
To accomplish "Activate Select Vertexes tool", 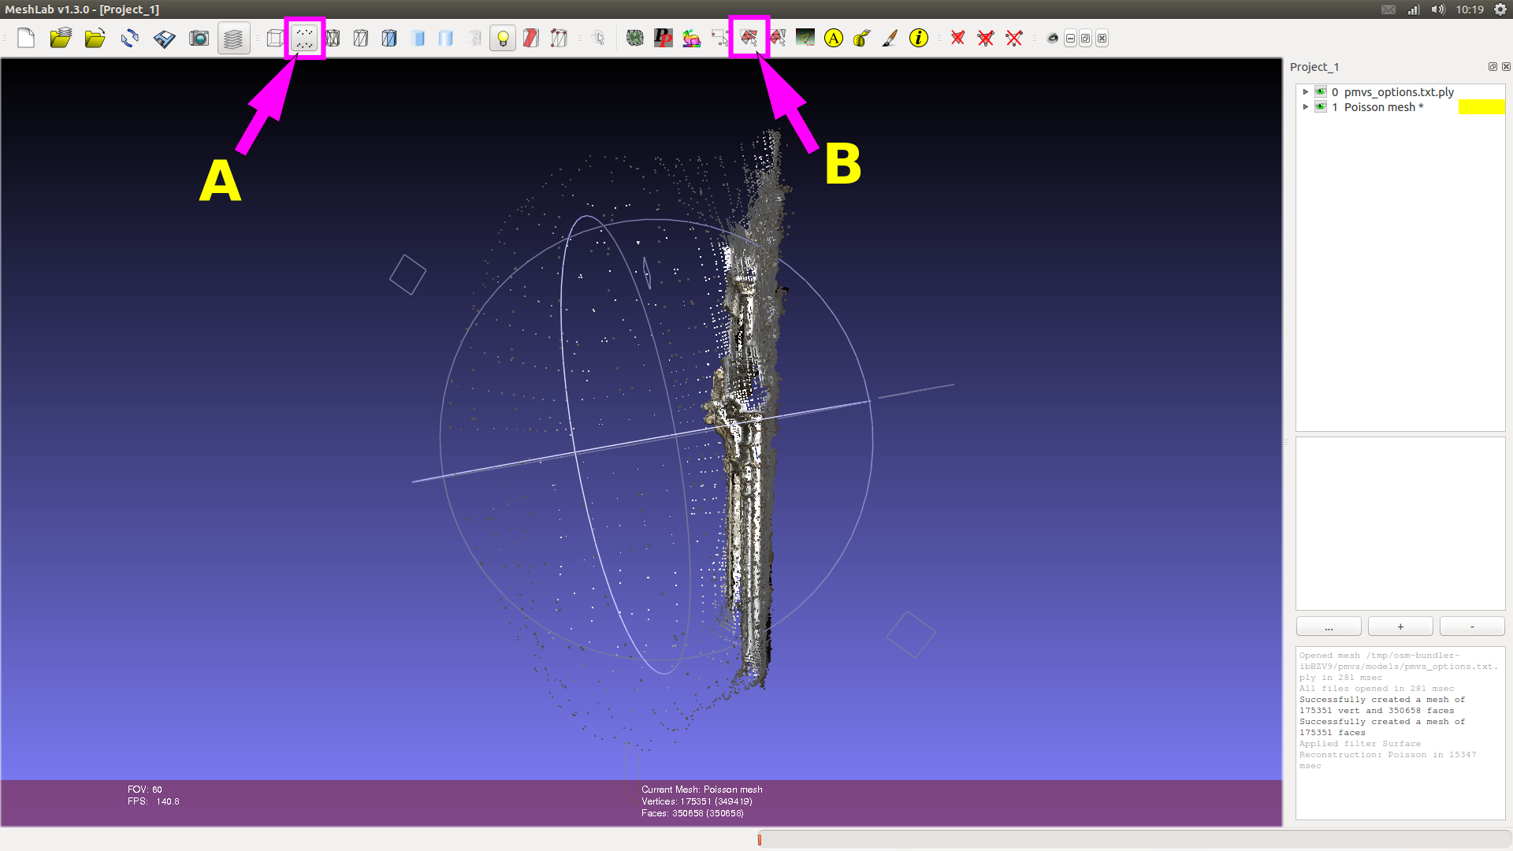I will point(720,38).
